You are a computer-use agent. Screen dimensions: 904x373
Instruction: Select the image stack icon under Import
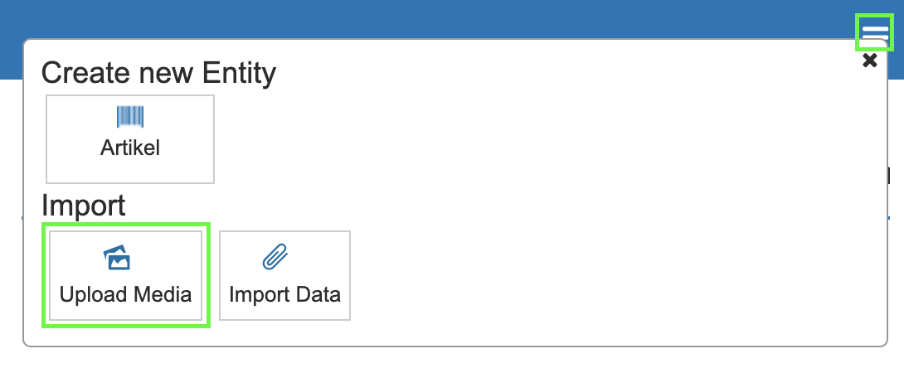pyautogui.click(x=118, y=258)
